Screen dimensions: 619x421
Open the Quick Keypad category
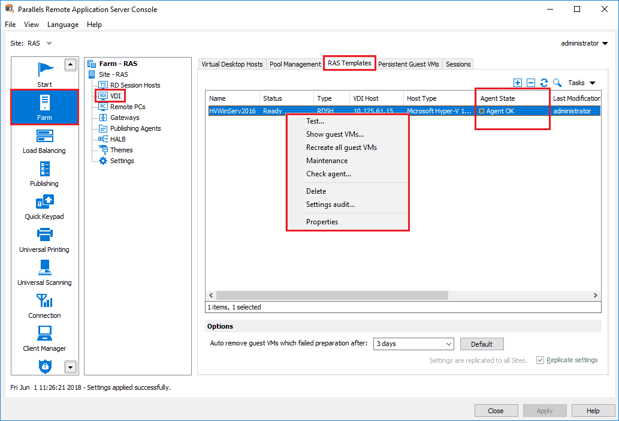44,208
